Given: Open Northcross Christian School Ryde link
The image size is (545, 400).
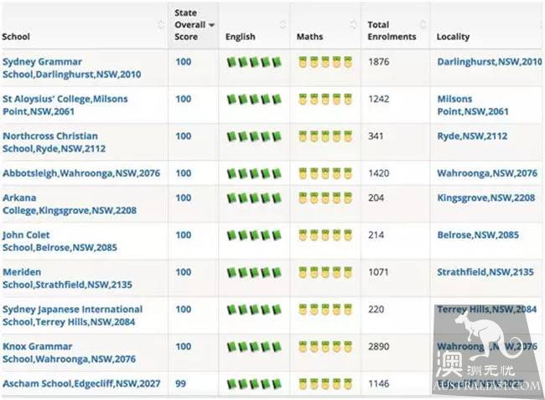Looking at the screenshot, I should click(54, 142).
